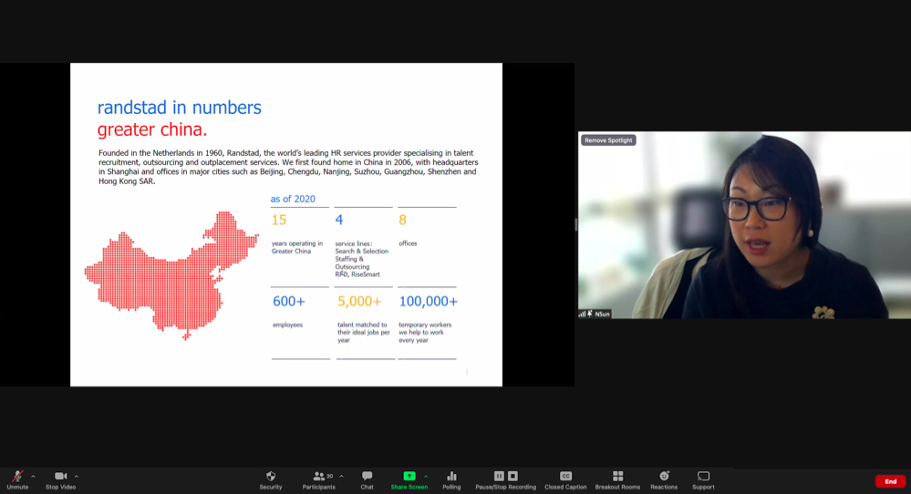Click the Remove Spotlight button
911x494 pixels.
point(608,140)
